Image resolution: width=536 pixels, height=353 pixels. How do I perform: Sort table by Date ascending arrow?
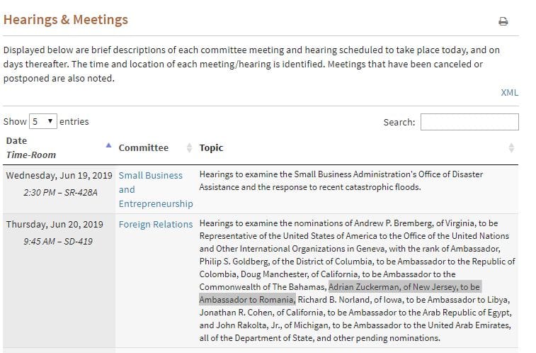[108, 145]
